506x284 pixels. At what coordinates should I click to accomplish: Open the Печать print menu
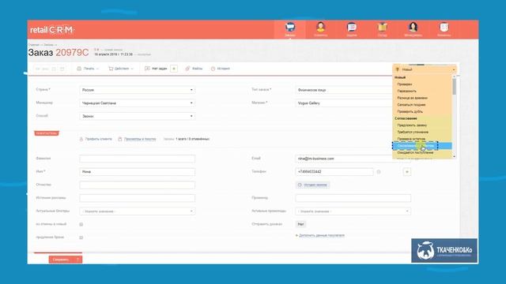[88, 69]
